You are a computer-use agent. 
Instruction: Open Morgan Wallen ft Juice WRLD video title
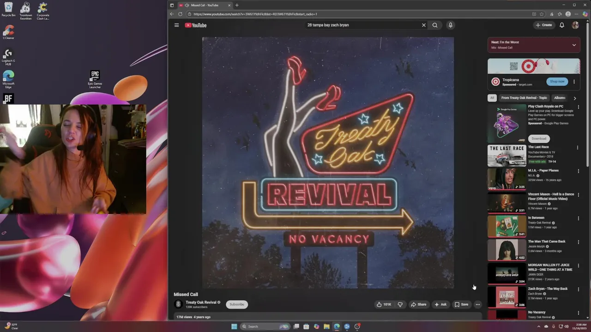[550, 267]
